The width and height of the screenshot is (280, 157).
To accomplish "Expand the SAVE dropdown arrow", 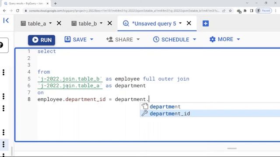I will [x=91, y=39].
